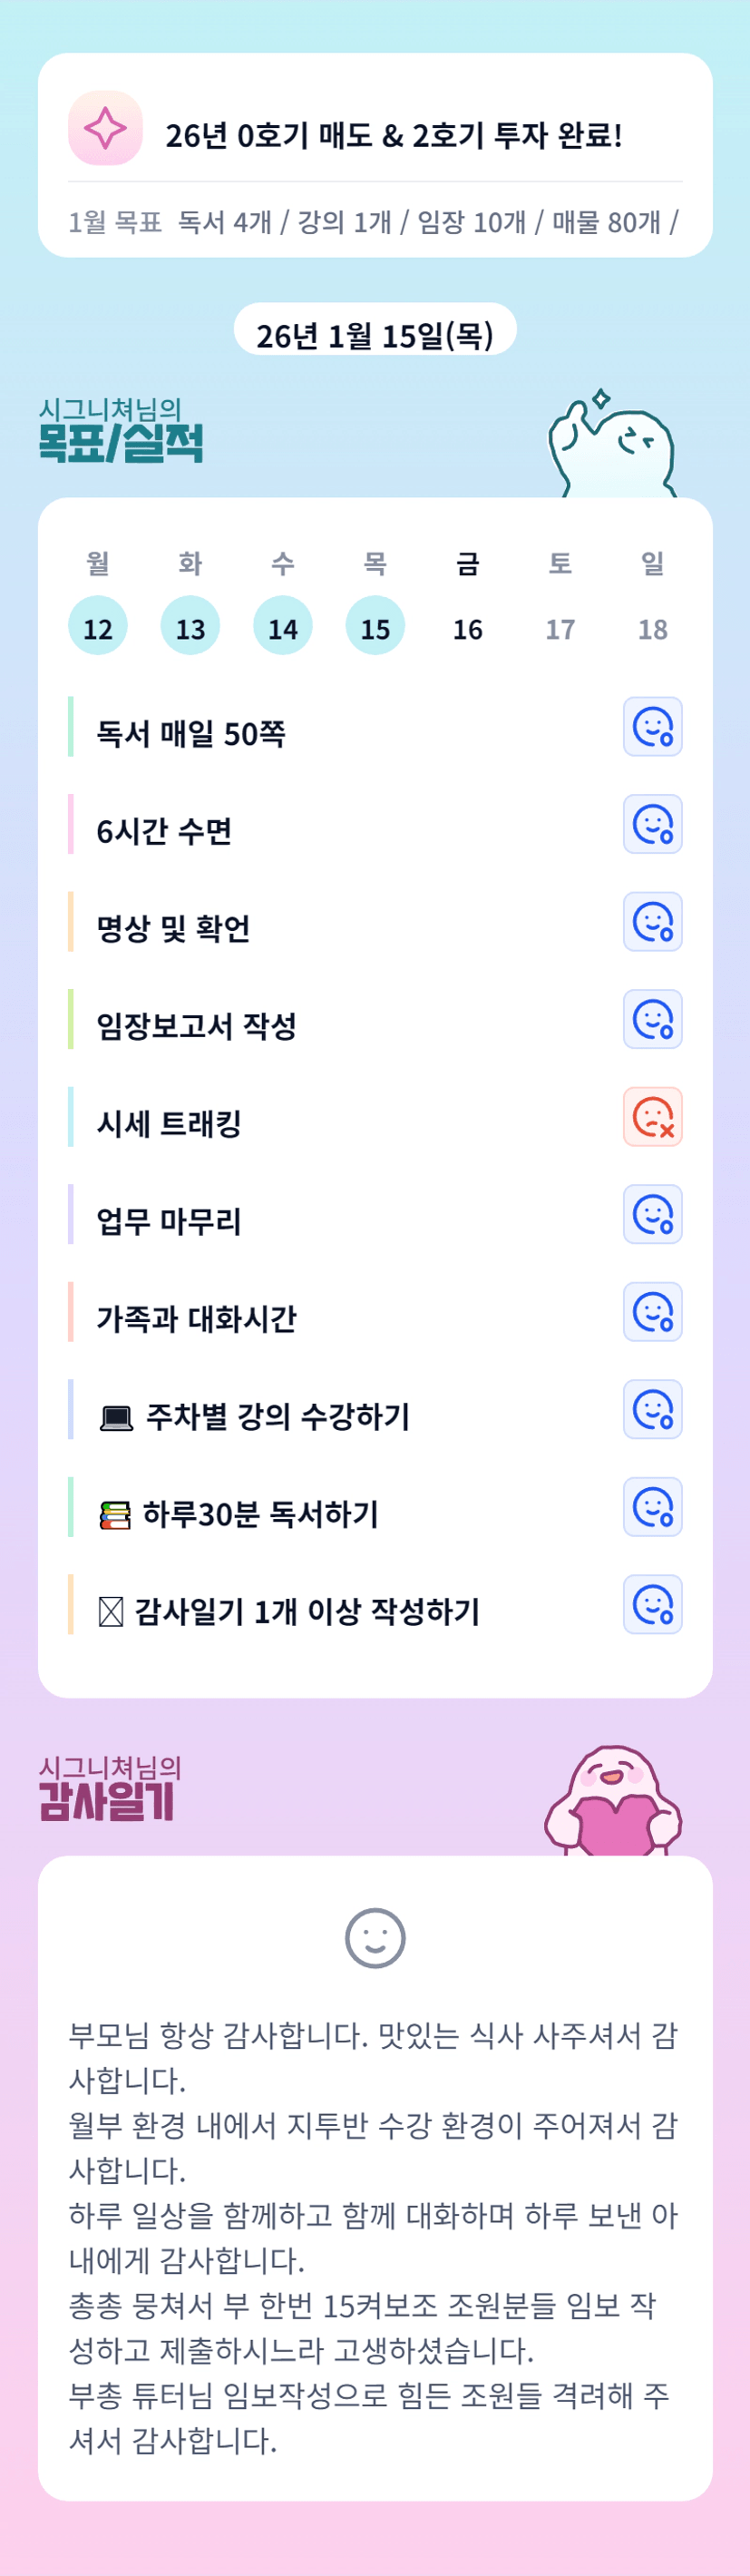The height and width of the screenshot is (2576, 750).
Task: Select Wednesday 14 in the week calendar
Action: (x=283, y=627)
